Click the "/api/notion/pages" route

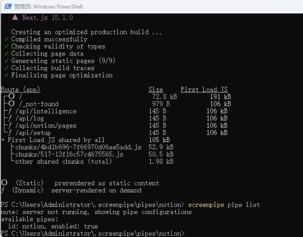46,126
